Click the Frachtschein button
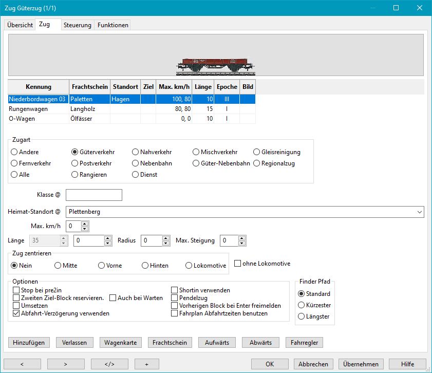This screenshot has width=432, height=373. pos(170,343)
